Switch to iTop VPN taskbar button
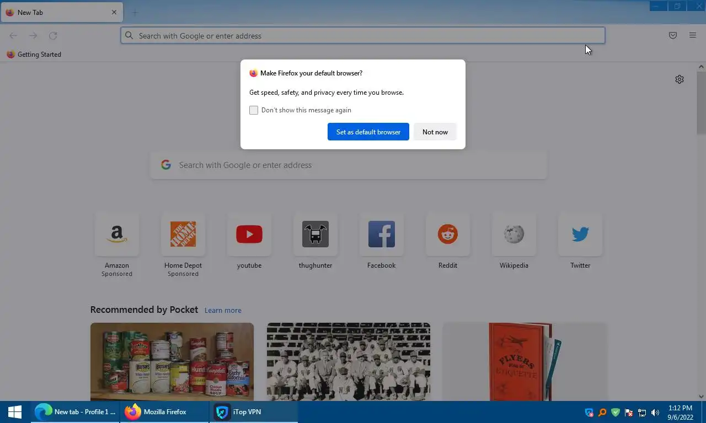Image resolution: width=706 pixels, height=423 pixels. click(x=254, y=412)
